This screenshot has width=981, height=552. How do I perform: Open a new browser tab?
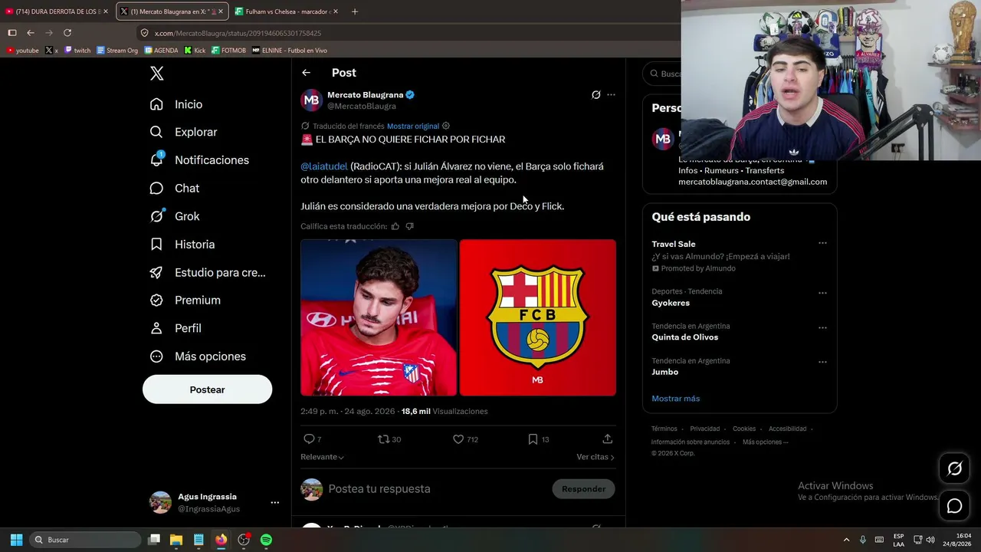pos(355,11)
